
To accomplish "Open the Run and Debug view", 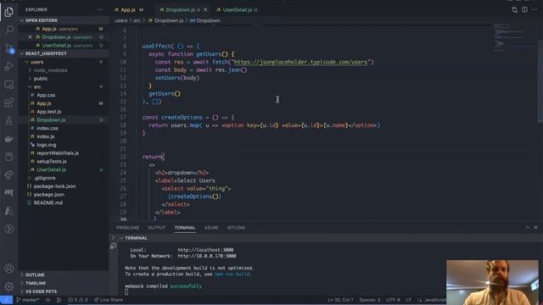I will (9, 66).
